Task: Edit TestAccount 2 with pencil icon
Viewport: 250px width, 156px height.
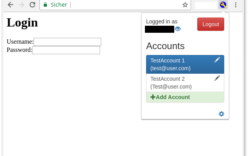Action: click(217, 78)
